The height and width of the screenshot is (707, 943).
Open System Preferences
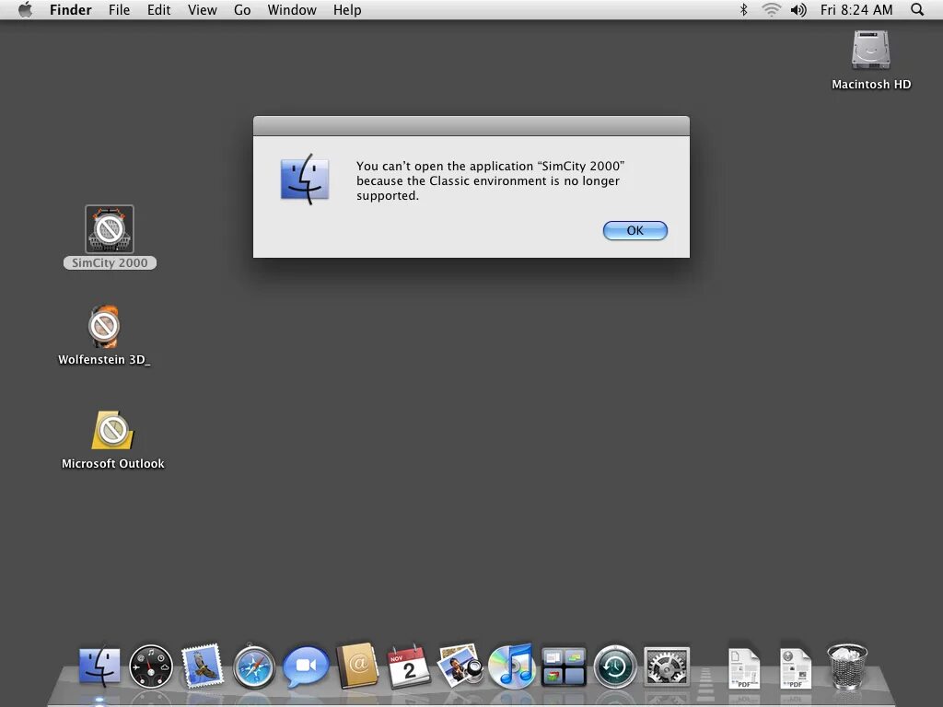[666, 665]
